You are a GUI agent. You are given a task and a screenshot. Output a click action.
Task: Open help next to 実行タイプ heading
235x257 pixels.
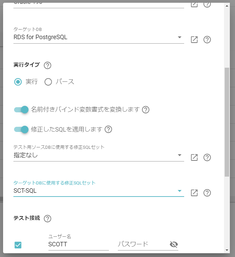coord(47,65)
